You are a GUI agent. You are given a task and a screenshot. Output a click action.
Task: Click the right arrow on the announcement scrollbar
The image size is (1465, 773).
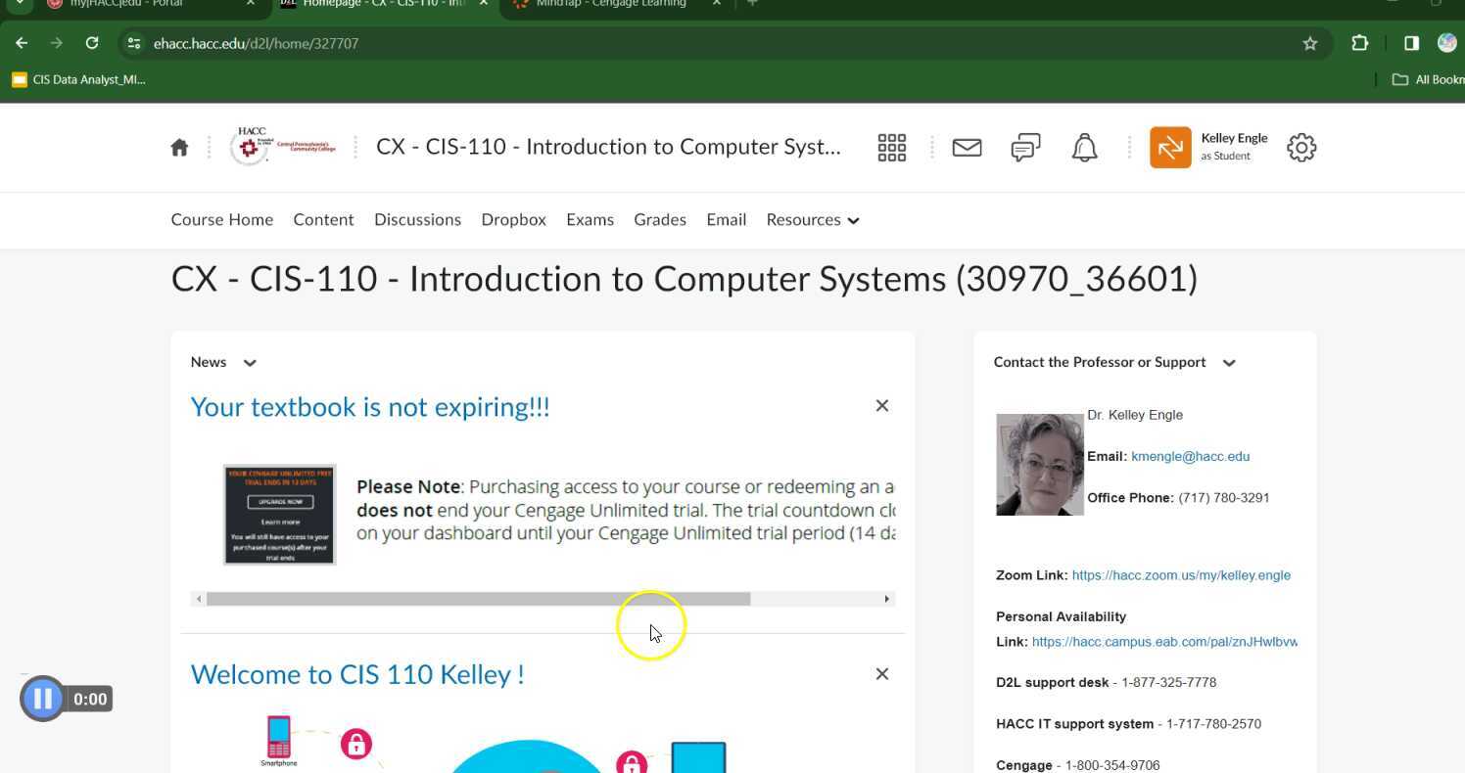[x=885, y=598]
